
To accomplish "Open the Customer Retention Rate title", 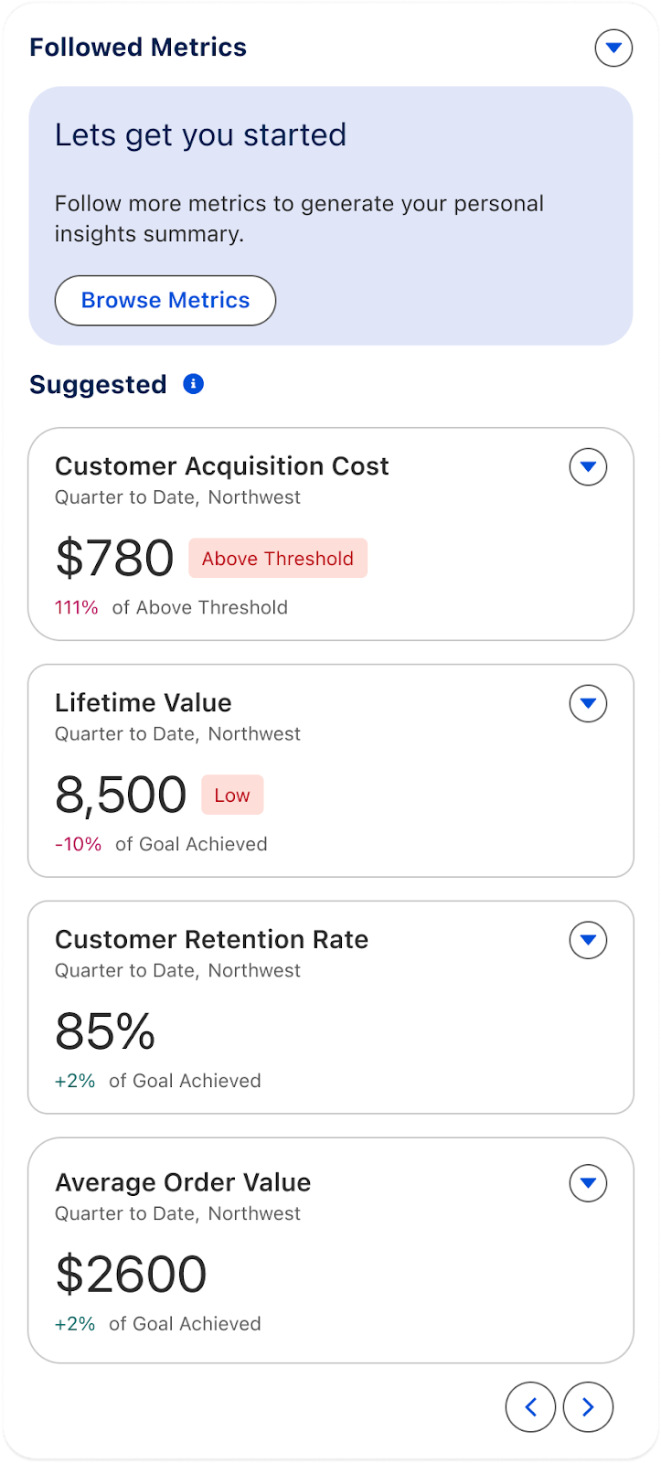I will coord(211,939).
